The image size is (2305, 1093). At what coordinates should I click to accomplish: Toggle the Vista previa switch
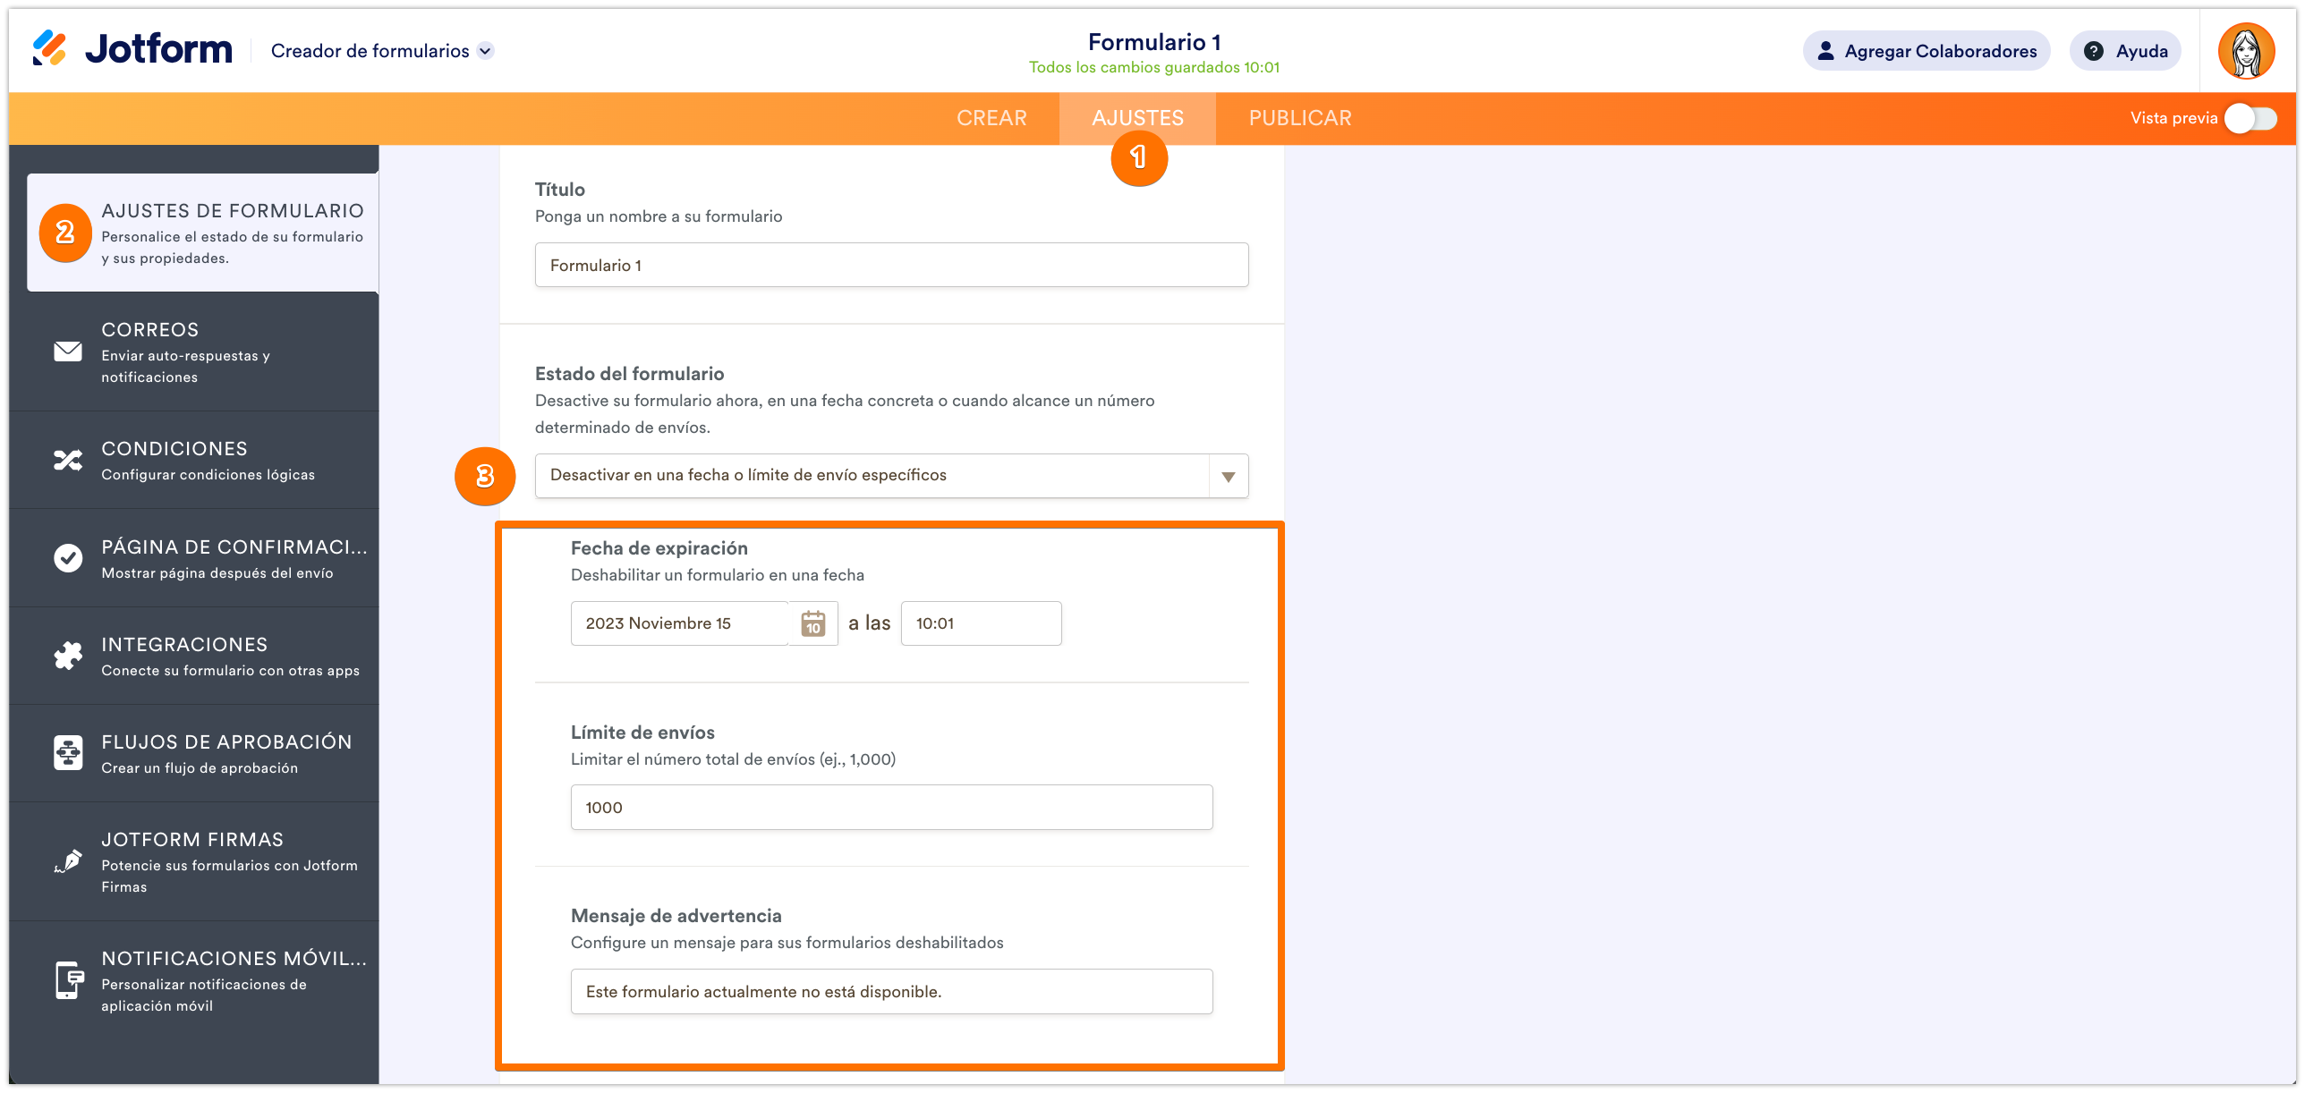pos(2252,118)
